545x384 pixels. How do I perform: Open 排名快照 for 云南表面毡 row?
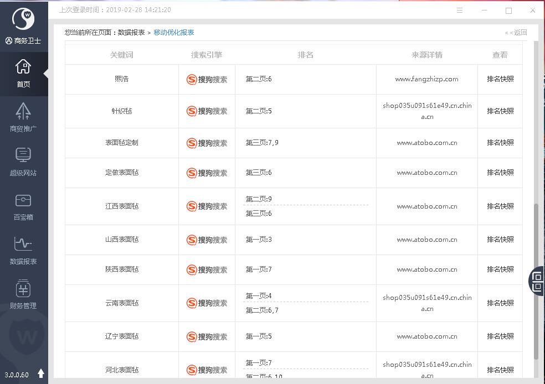500,303
